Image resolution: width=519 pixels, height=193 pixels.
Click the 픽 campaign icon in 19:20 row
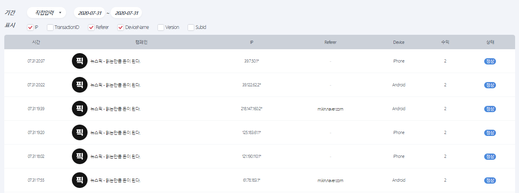[80, 132]
